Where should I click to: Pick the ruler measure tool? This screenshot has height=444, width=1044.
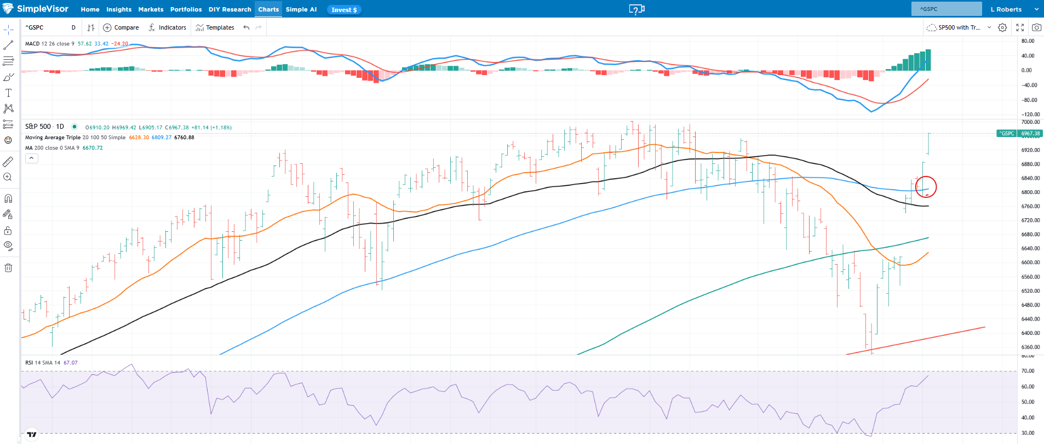pos(8,162)
